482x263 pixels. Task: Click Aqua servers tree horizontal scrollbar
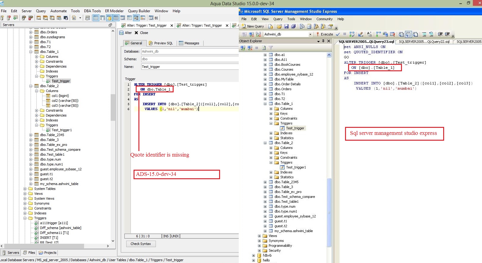click(43, 246)
